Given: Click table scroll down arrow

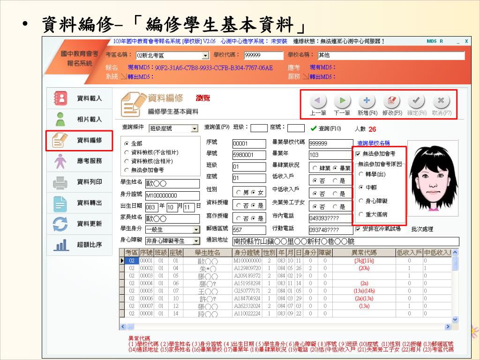Looking at the screenshot, I should point(455,320).
